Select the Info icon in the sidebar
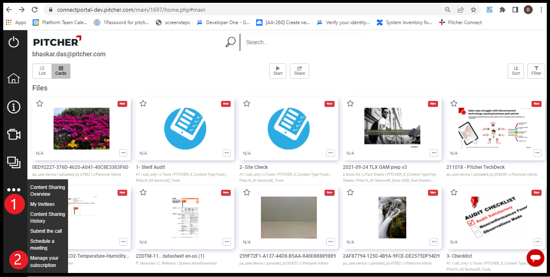The image size is (550, 277). click(x=14, y=107)
